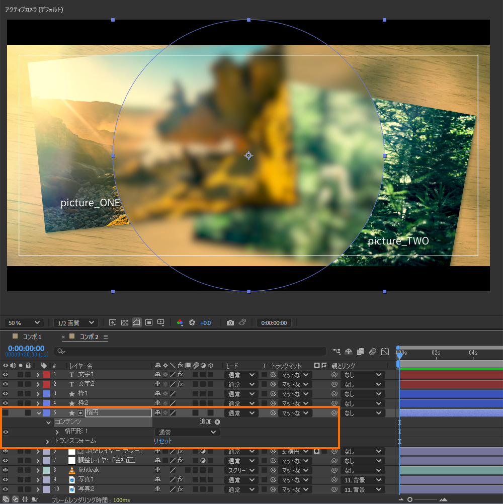Toggle transparency grid icon in viewer toolbar

click(124, 322)
